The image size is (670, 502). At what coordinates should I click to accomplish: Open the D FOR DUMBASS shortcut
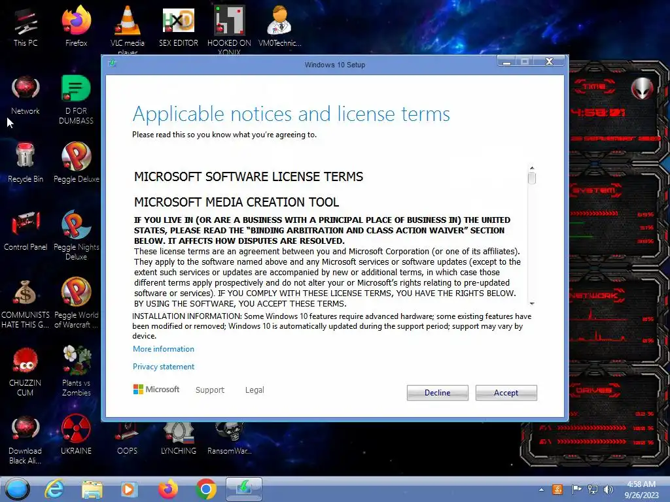(76, 100)
